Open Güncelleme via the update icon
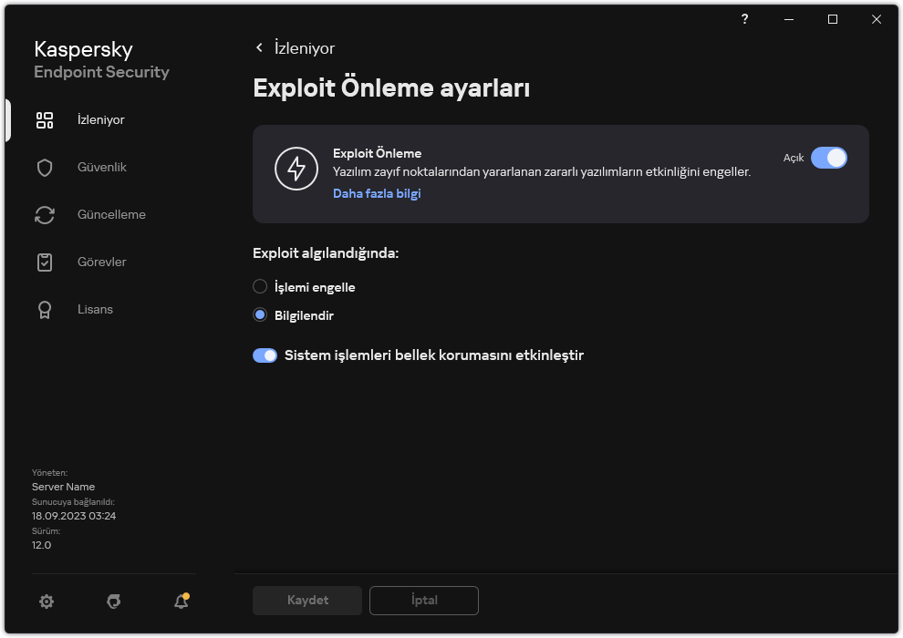This screenshot has height=638, width=903. pyautogui.click(x=44, y=214)
